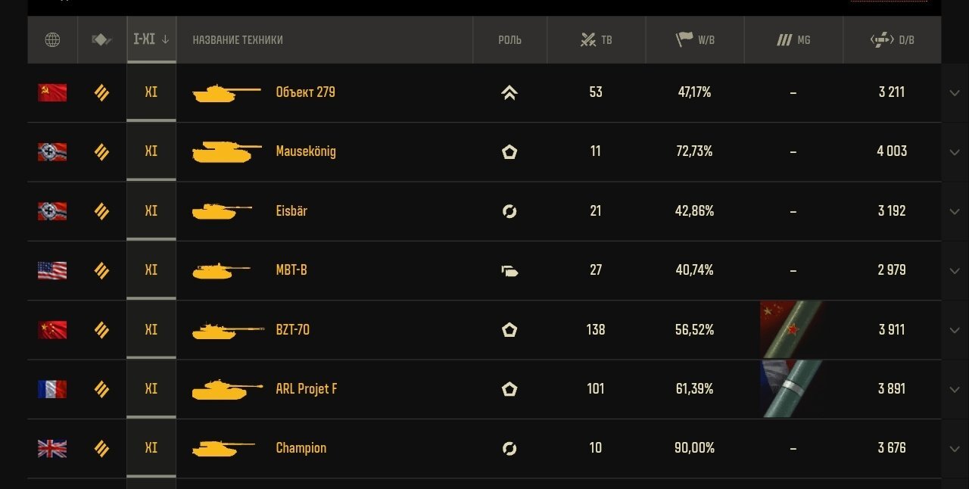Click the USA flag in MBT-B row
969x489 pixels.
[52, 270]
